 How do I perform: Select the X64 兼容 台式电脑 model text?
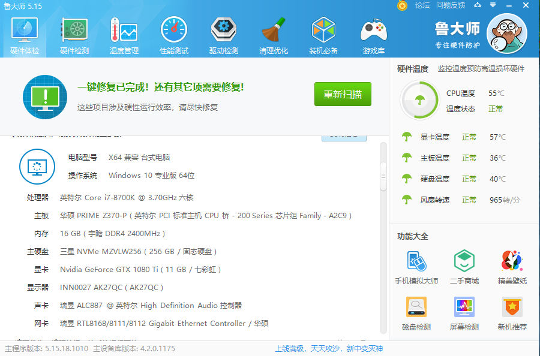point(139,158)
